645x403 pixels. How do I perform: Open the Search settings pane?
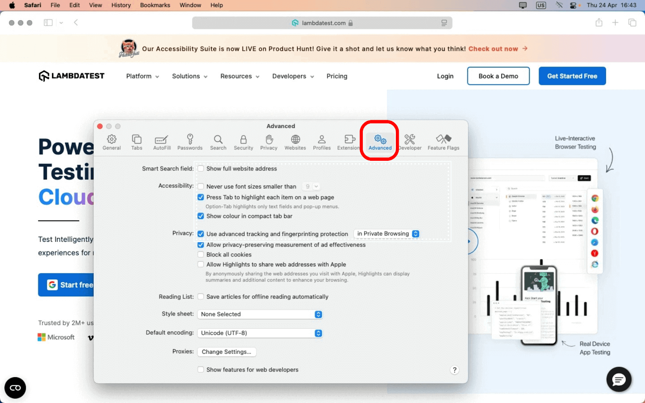pos(218,143)
